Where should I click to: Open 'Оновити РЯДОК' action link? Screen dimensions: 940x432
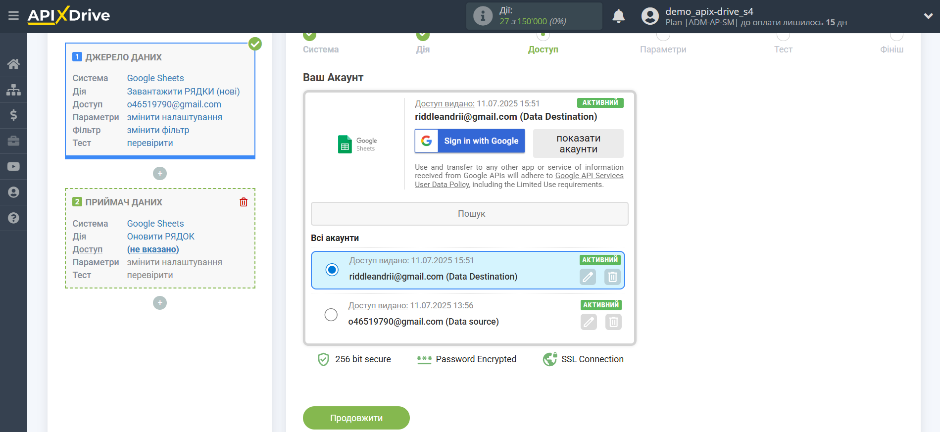(x=161, y=237)
